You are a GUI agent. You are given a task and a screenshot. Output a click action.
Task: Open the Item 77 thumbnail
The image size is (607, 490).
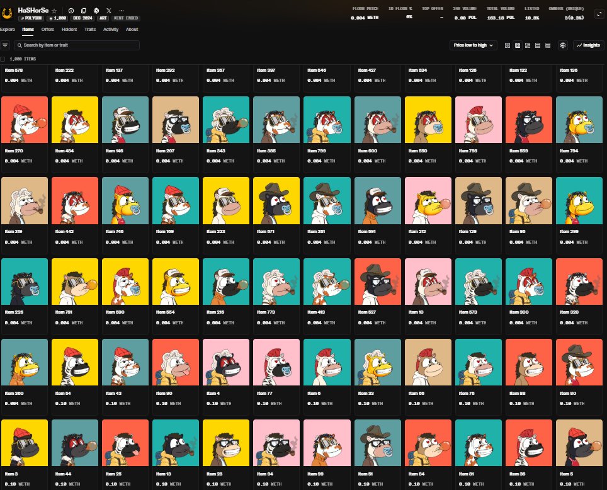[276, 362]
